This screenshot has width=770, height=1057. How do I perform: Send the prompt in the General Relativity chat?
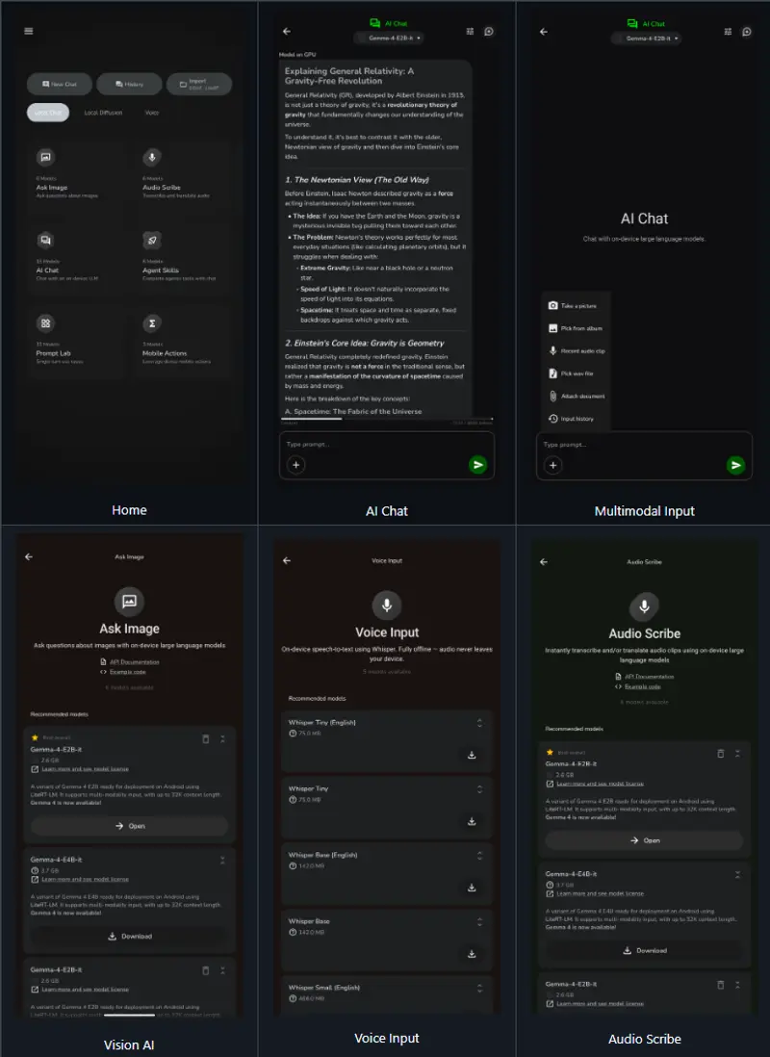pos(478,464)
